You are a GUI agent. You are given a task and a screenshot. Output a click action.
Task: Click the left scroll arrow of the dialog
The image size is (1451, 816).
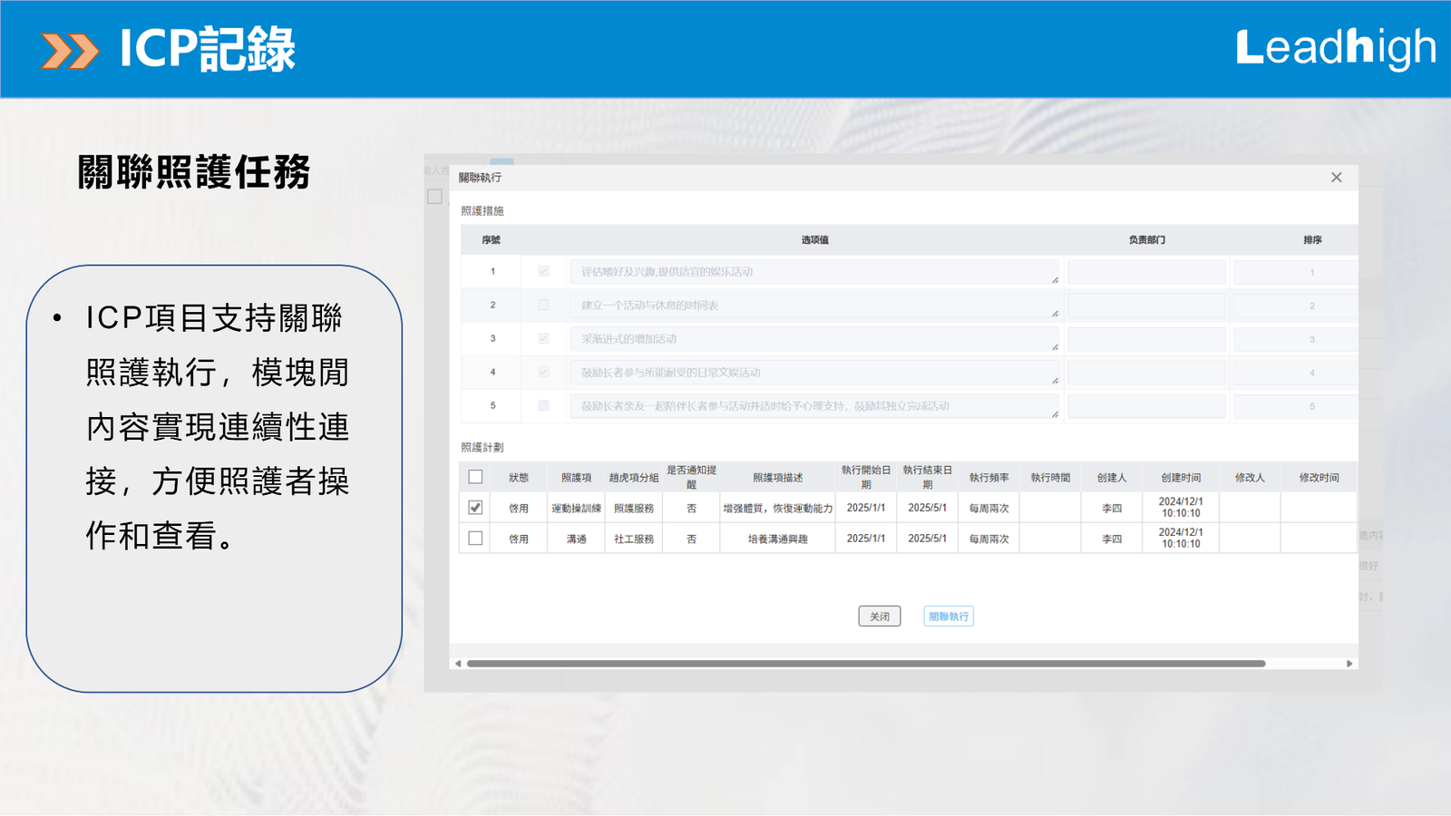pos(458,664)
